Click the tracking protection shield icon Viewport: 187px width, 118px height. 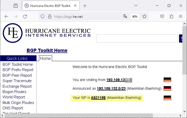[x=43, y=16]
